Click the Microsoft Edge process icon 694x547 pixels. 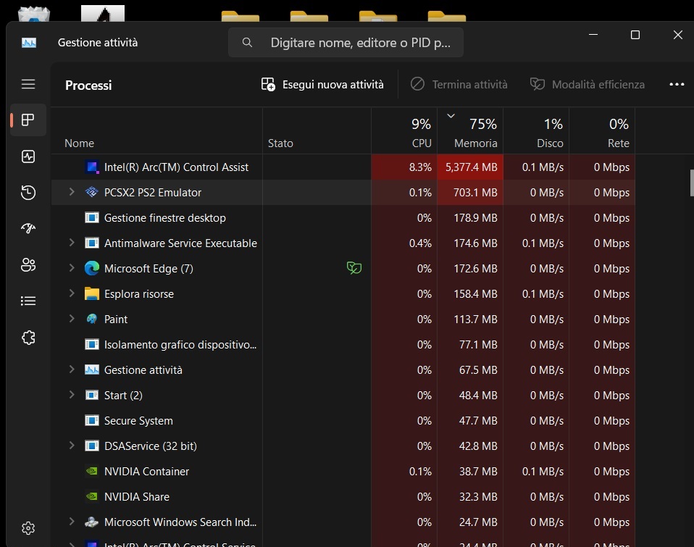click(92, 268)
